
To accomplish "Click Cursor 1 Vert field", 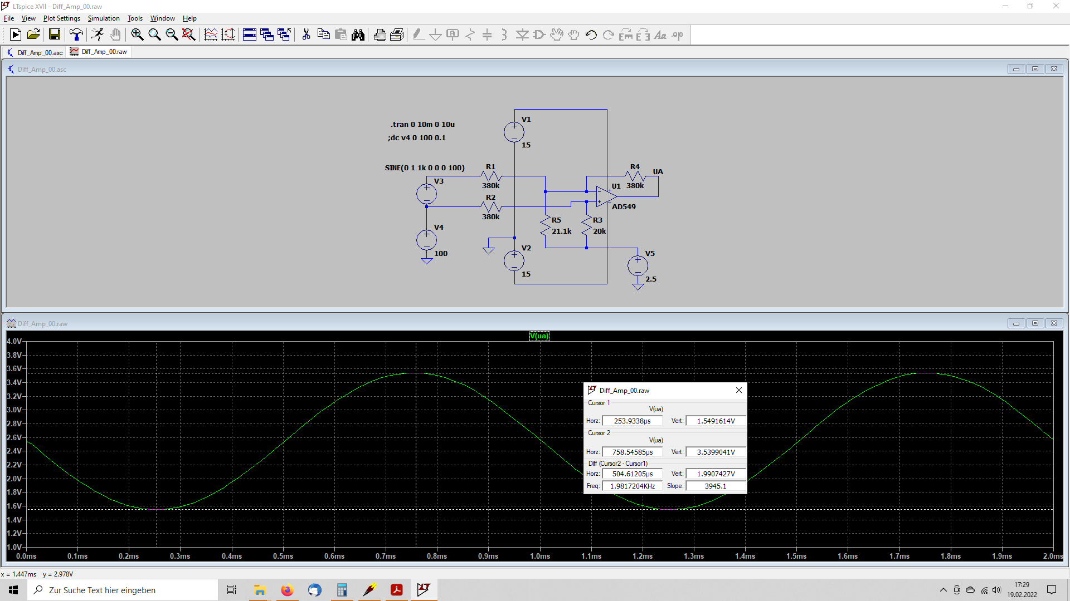I will pos(716,421).
